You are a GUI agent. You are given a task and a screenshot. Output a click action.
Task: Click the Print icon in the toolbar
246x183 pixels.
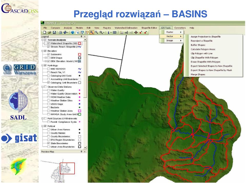pyautogui.click(x=60, y=32)
